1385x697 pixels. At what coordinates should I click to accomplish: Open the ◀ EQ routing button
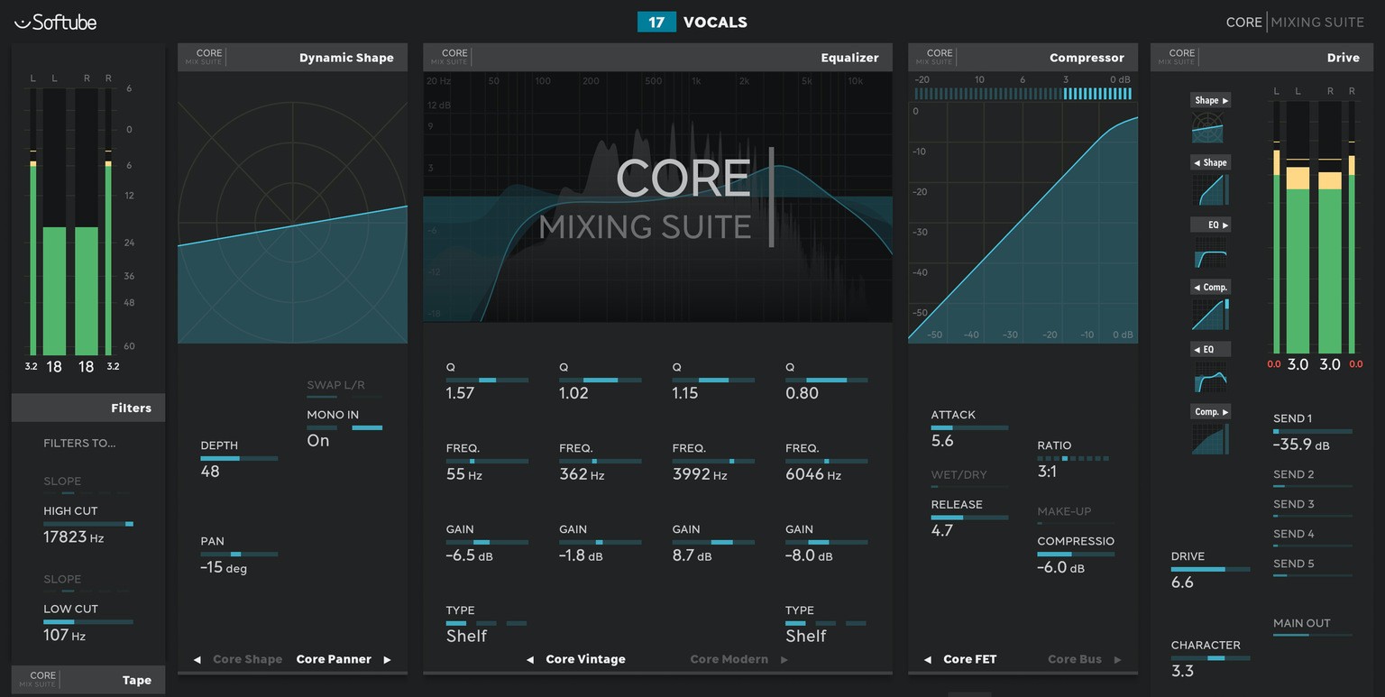[1211, 349]
